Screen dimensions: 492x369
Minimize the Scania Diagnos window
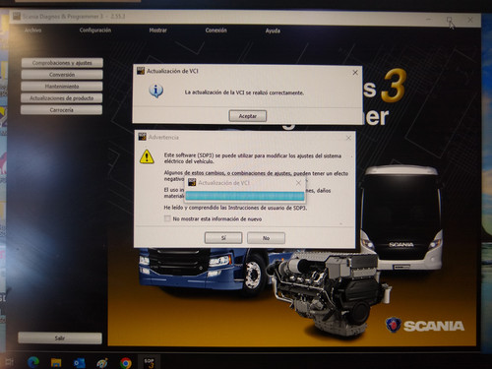[429, 20]
